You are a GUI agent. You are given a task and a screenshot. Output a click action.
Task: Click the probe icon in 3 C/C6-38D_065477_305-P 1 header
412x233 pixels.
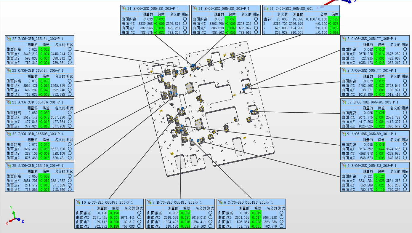(x=344, y=39)
